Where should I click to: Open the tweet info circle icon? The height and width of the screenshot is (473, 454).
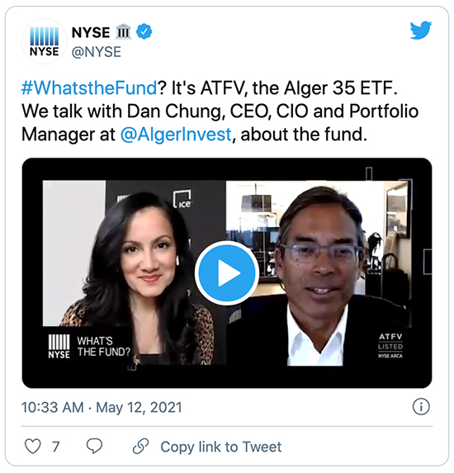[421, 407]
